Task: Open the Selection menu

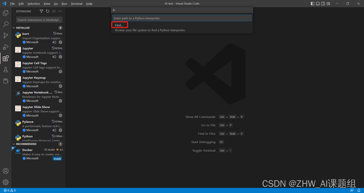Action: click(x=34, y=4)
